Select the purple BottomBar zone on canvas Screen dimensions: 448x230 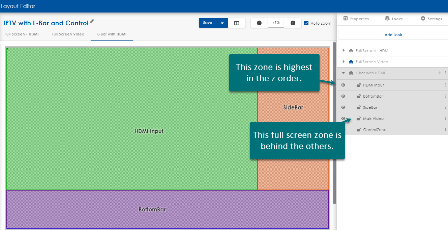(152, 209)
